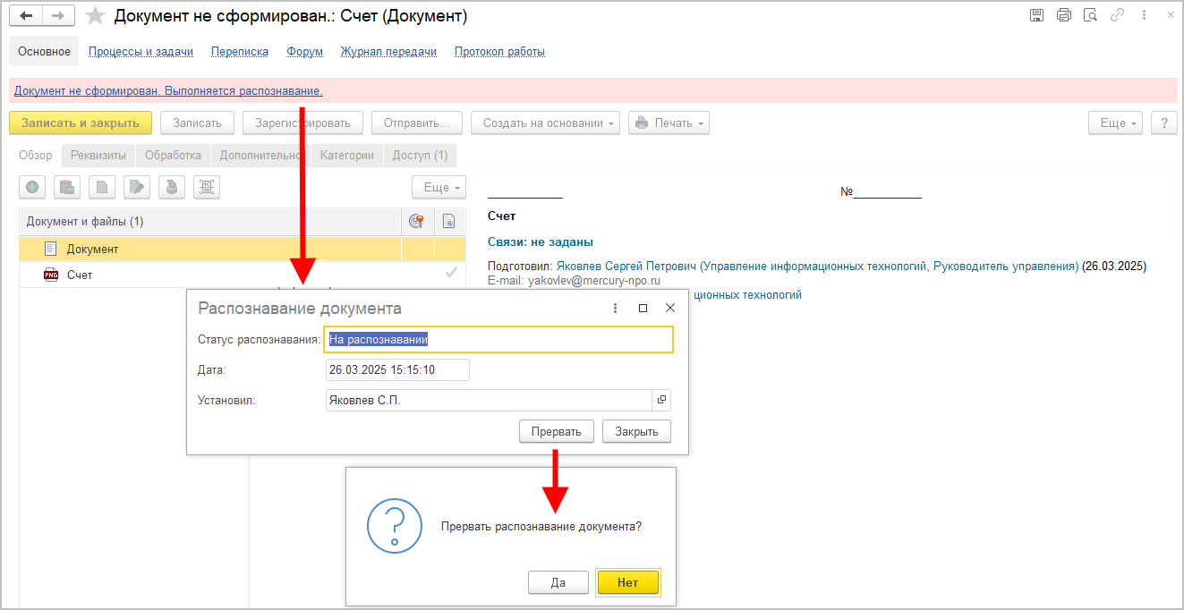Get link to document via chain icon

pyautogui.click(x=1117, y=15)
